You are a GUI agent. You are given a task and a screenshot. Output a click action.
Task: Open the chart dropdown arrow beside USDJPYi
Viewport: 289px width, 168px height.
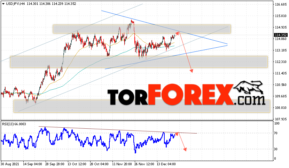pos(3,4)
